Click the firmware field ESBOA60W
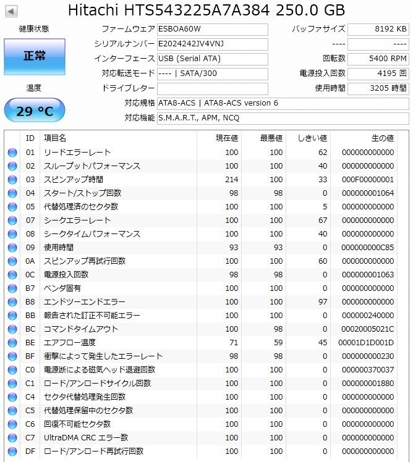 pyautogui.click(x=213, y=30)
